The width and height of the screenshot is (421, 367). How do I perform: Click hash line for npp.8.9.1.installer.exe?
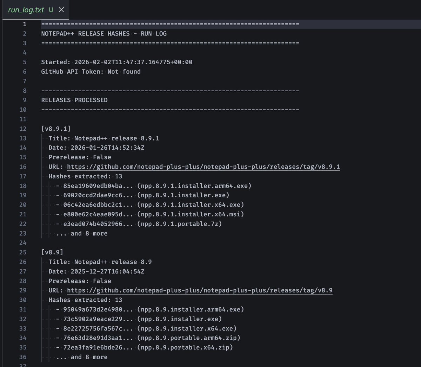(142, 195)
